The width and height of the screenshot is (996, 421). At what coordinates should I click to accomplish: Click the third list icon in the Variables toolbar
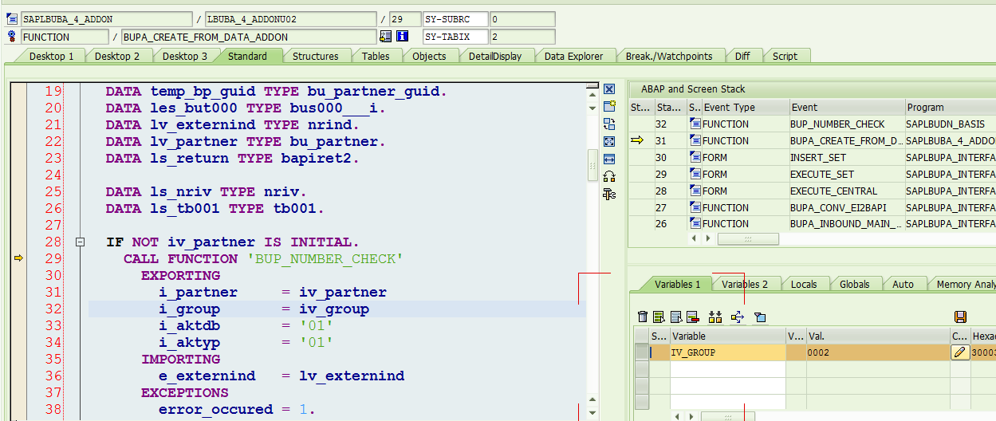point(675,317)
